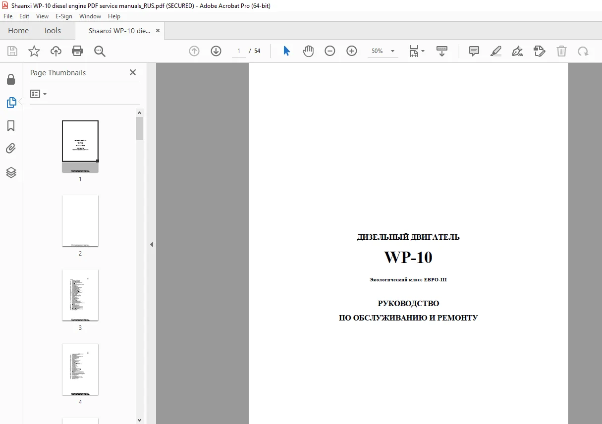Click the rotate/redo arrow icon

tap(583, 51)
